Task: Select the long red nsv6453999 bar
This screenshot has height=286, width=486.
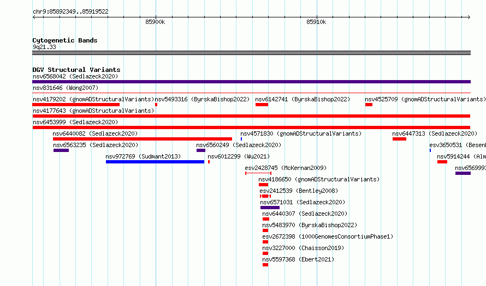Action: pyautogui.click(x=251, y=127)
